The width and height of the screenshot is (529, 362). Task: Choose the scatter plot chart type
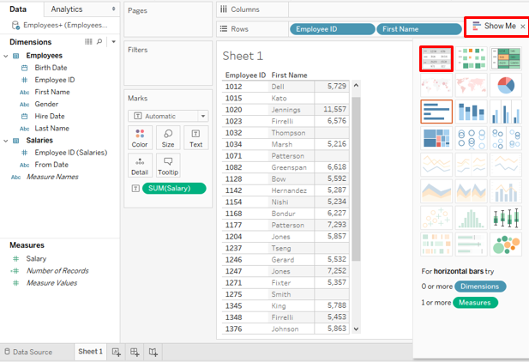(436, 218)
